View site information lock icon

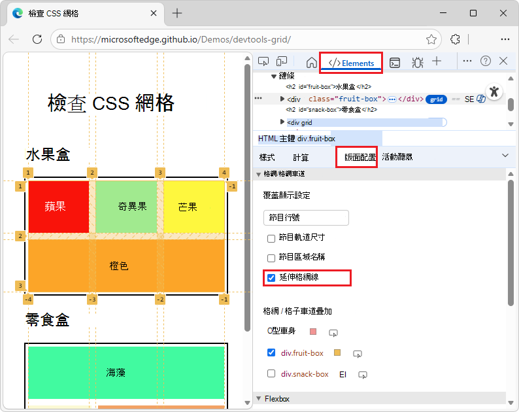pyautogui.click(x=61, y=39)
